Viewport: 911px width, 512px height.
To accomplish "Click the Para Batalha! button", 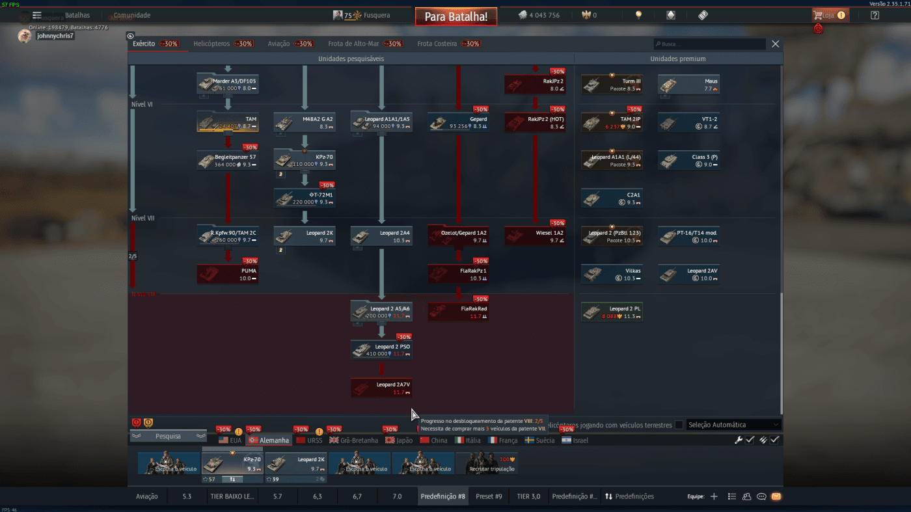I will click(456, 16).
